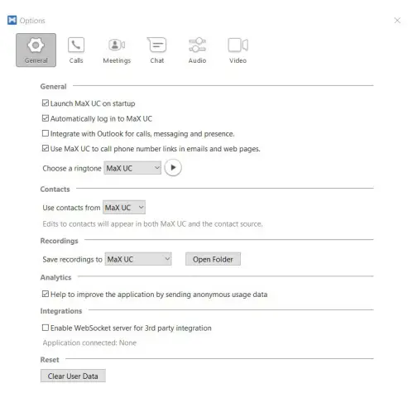This screenshot has width=408, height=393.
Task: Open the Save recordings to dropdown
Action: pos(138,259)
